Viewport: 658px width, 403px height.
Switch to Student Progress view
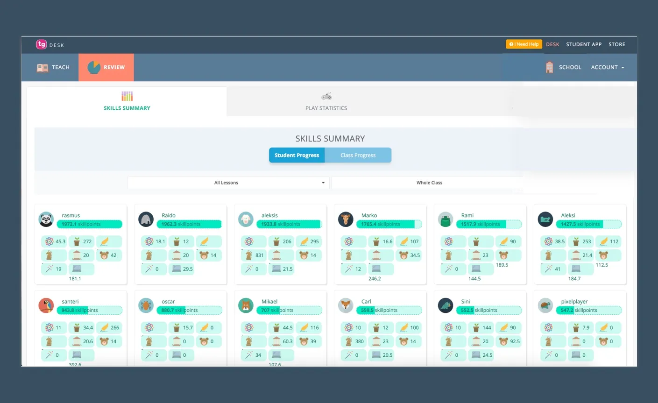point(297,156)
